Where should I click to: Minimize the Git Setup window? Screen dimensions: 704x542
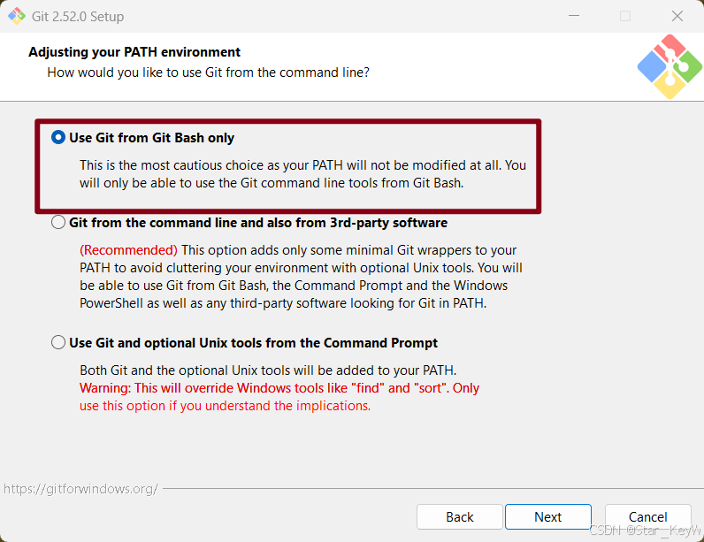pyautogui.click(x=574, y=16)
